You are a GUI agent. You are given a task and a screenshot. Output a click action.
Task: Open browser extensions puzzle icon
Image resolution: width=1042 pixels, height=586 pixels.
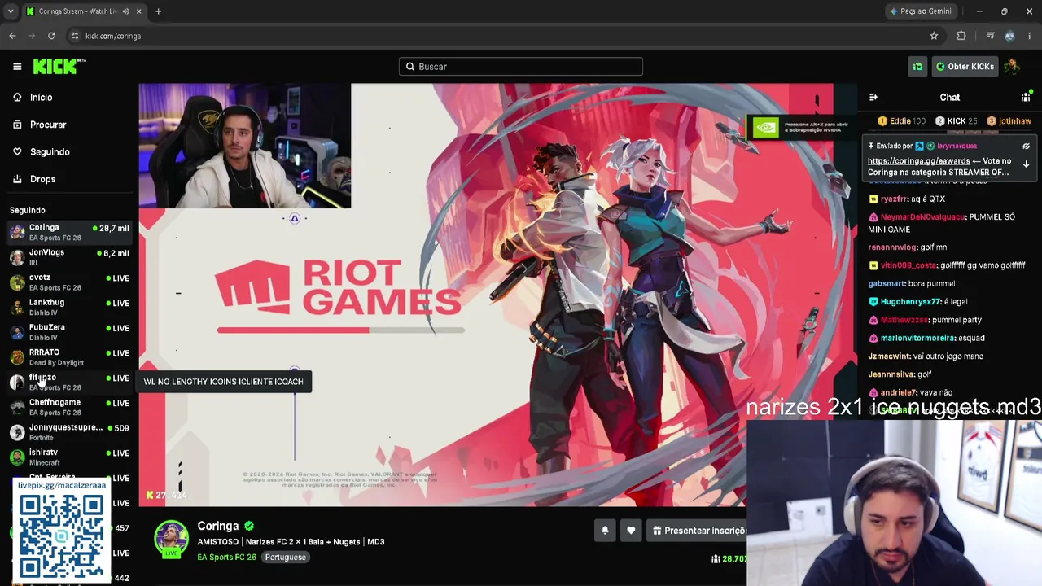click(961, 36)
